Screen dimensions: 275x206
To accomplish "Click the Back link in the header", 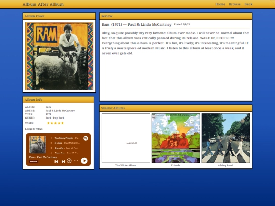I will pyautogui.click(x=249, y=4).
